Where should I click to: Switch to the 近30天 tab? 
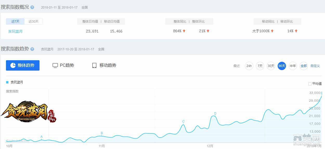34,22
